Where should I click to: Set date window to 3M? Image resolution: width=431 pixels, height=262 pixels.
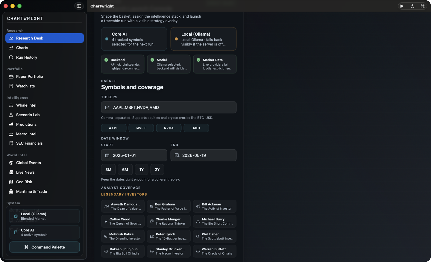tap(108, 169)
